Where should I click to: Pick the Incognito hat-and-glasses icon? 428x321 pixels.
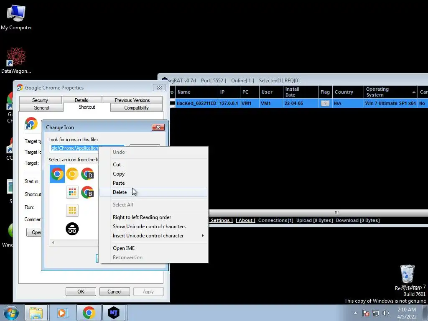[72, 229]
